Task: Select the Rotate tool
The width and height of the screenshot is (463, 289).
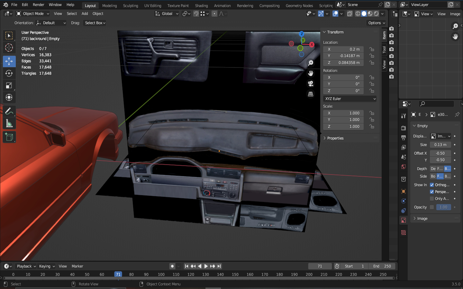Action: (x=9, y=73)
